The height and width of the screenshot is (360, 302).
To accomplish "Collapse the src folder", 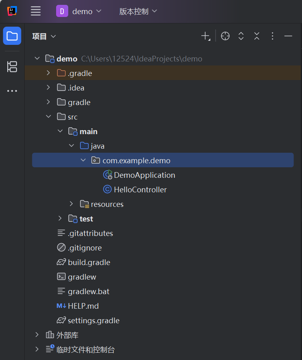I will [48, 116].
